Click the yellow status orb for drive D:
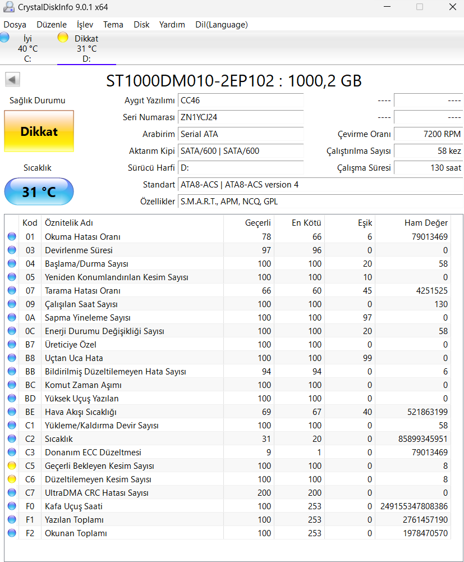The width and height of the screenshot is (464, 562). 63,38
